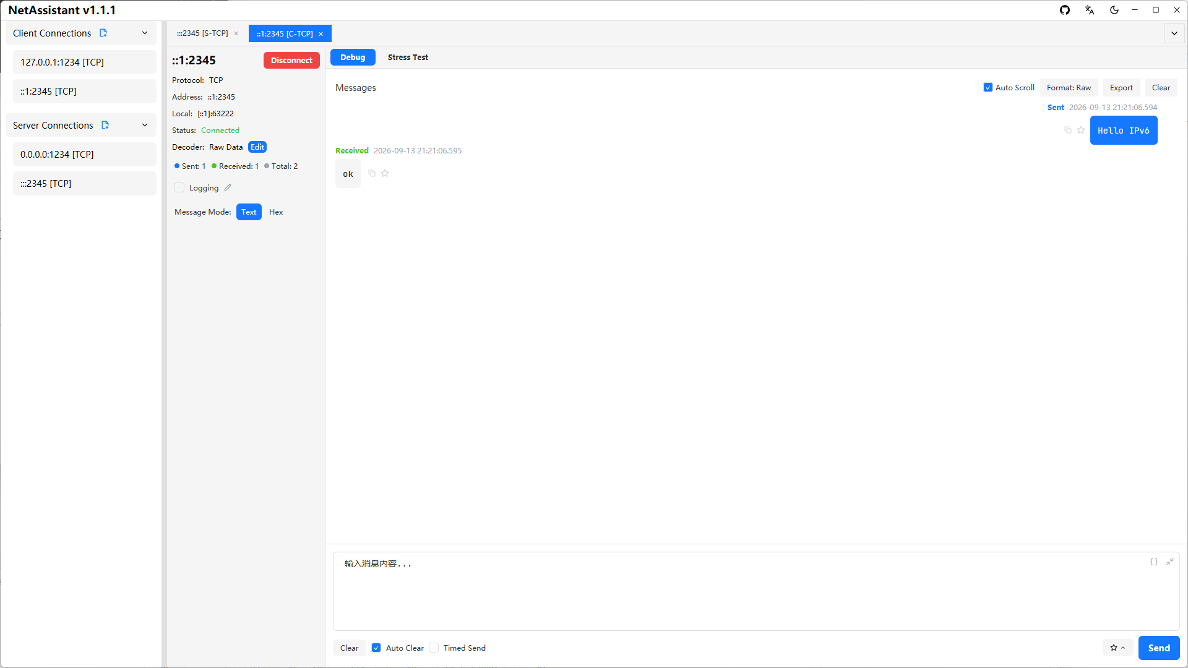Click the red Disconnect button
This screenshot has height=668, width=1188.
tap(291, 60)
